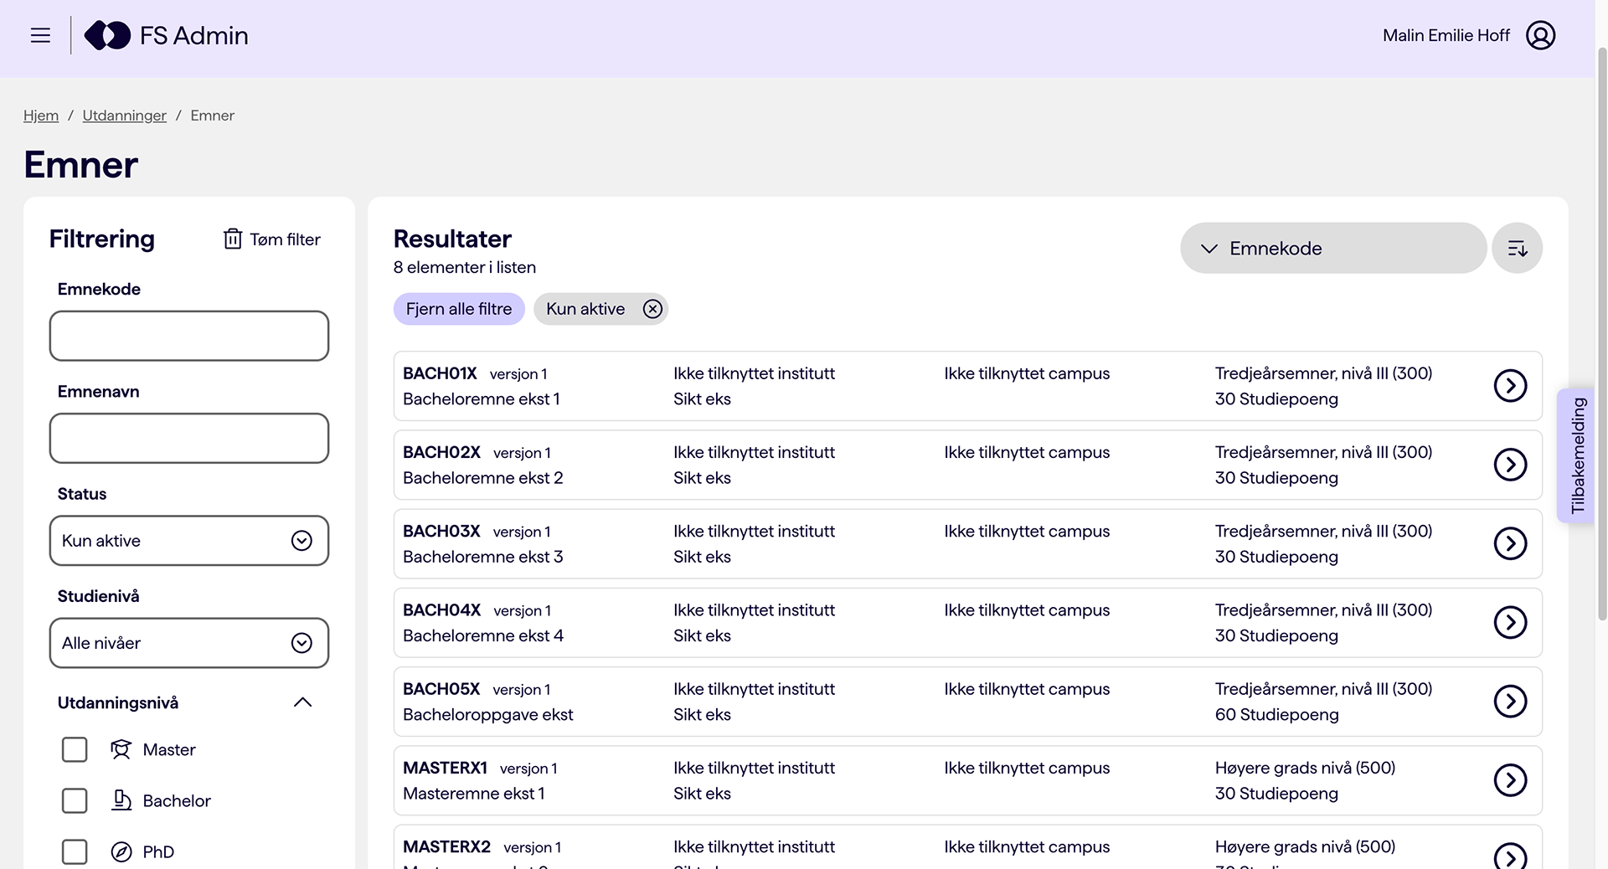
Task: Select the BACH02X course code
Action: (441, 452)
